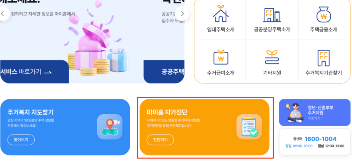Click the character with laptop illustration
This screenshot has height=161, width=352.
coord(294,113)
